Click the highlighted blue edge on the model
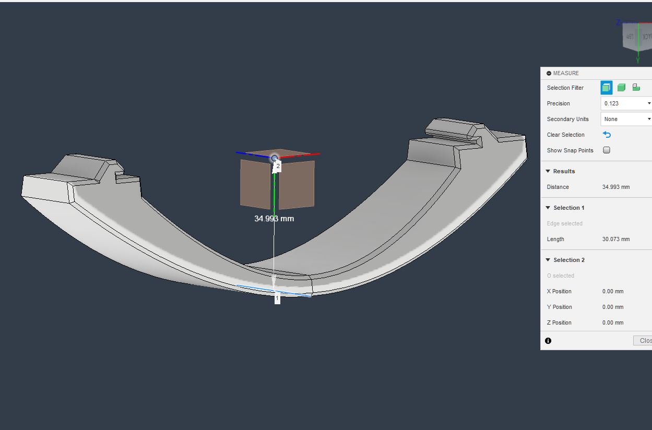 [256, 289]
